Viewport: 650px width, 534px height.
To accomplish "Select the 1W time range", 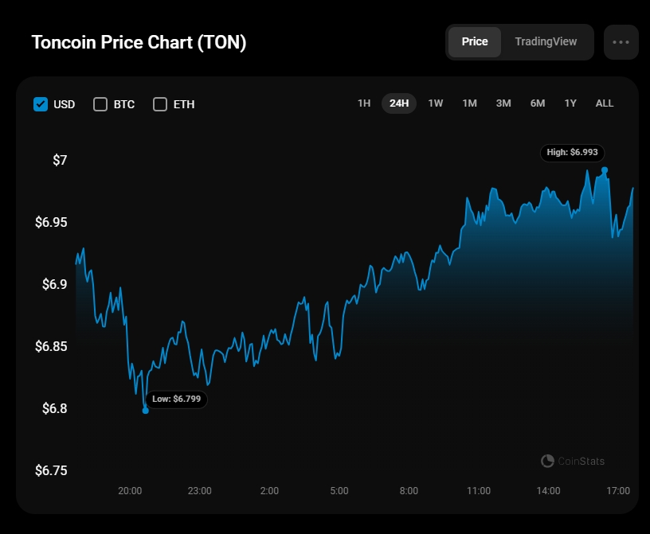I will (x=436, y=103).
